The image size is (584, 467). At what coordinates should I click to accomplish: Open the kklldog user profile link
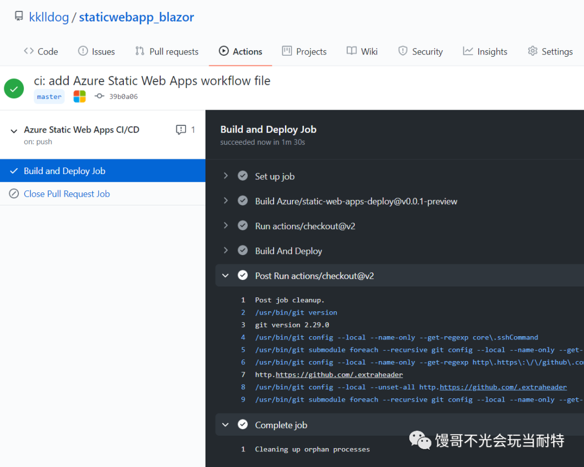49,17
